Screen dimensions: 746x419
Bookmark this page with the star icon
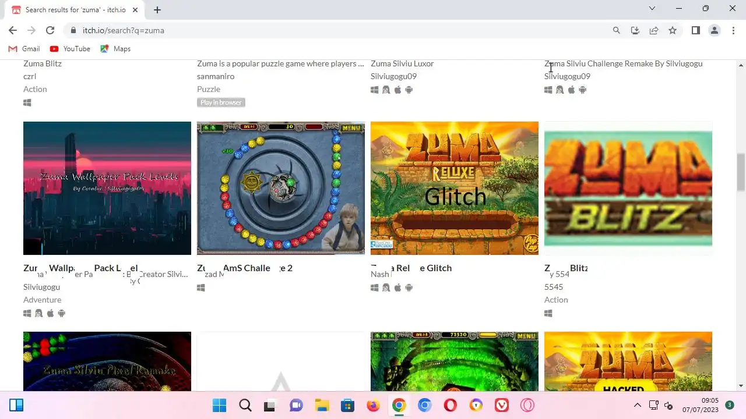673,30
